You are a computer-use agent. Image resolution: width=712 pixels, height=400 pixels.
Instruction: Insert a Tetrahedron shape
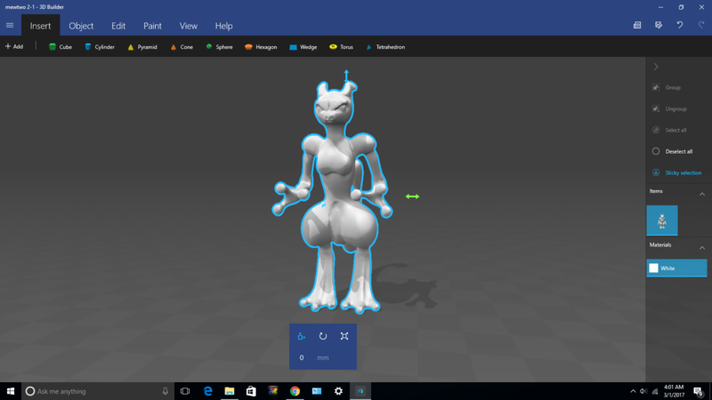coord(385,47)
